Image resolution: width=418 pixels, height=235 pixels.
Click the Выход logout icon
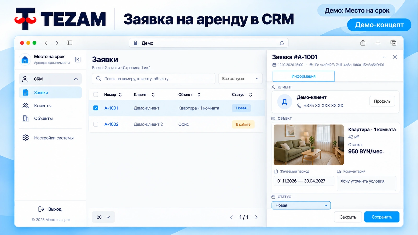(x=41, y=209)
